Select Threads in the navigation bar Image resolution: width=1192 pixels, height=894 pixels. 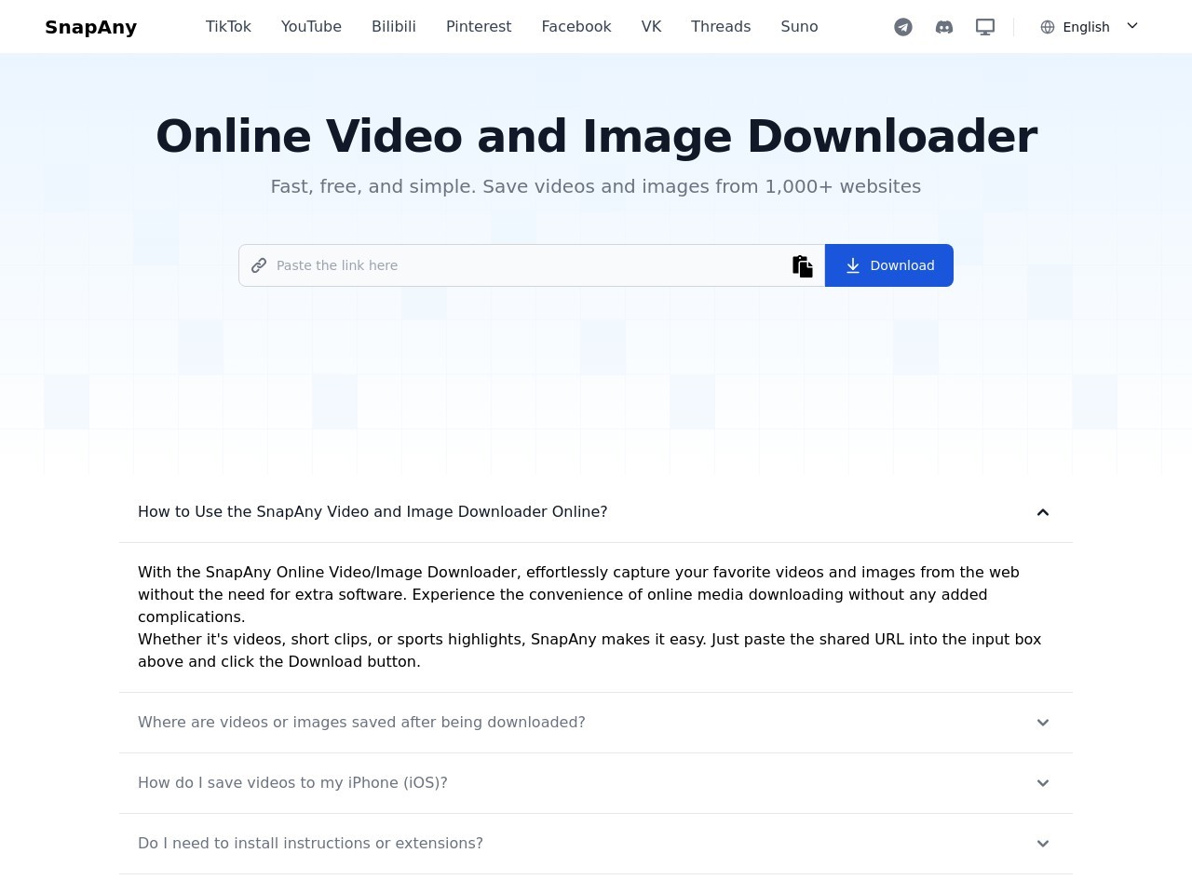pos(721,27)
